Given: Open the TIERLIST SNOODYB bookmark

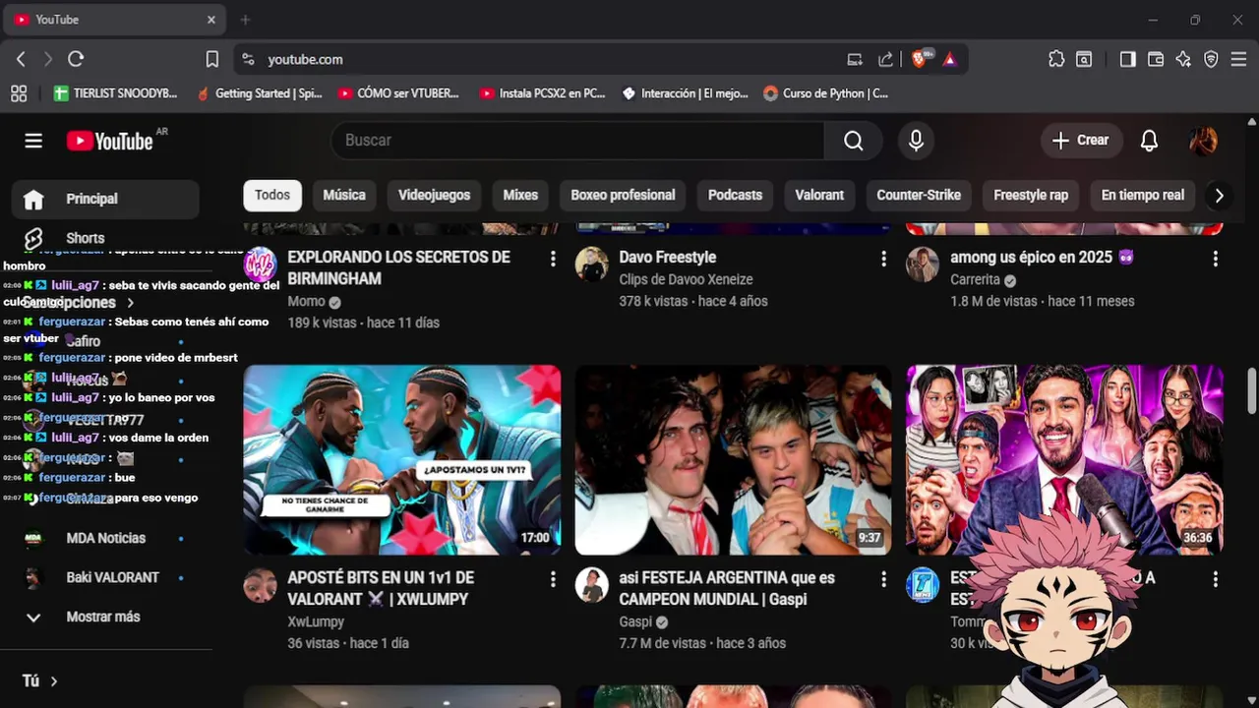Looking at the screenshot, I should (116, 93).
